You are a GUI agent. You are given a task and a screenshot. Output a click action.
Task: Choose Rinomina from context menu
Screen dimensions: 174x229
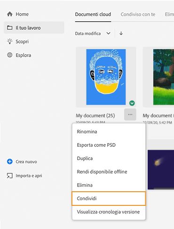pyautogui.click(x=109, y=132)
